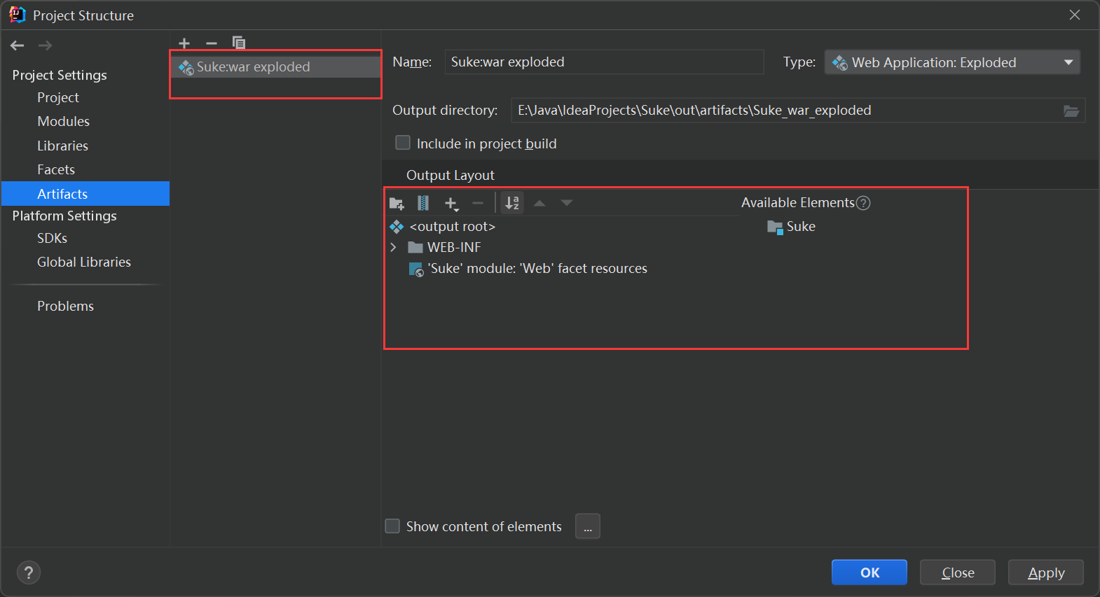Click the create directory icon in Output Layout

pos(397,204)
